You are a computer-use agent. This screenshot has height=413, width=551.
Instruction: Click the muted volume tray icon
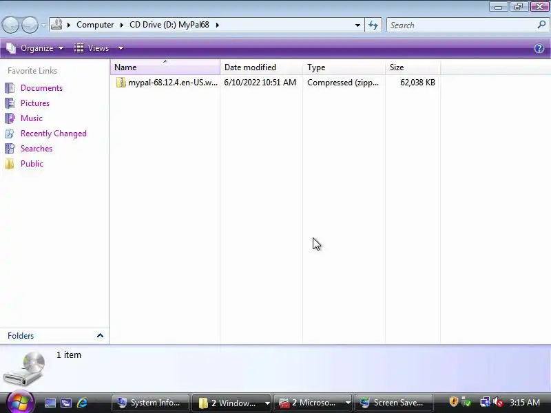click(x=498, y=402)
